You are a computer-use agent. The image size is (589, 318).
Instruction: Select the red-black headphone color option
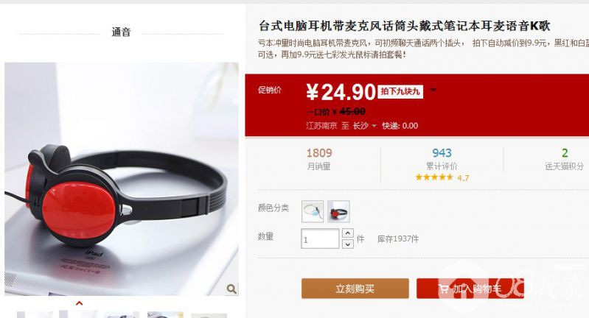point(338,211)
